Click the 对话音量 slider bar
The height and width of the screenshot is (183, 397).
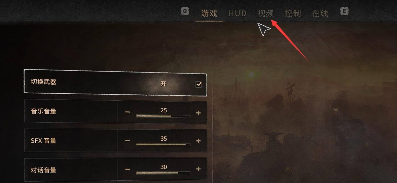(163, 173)
